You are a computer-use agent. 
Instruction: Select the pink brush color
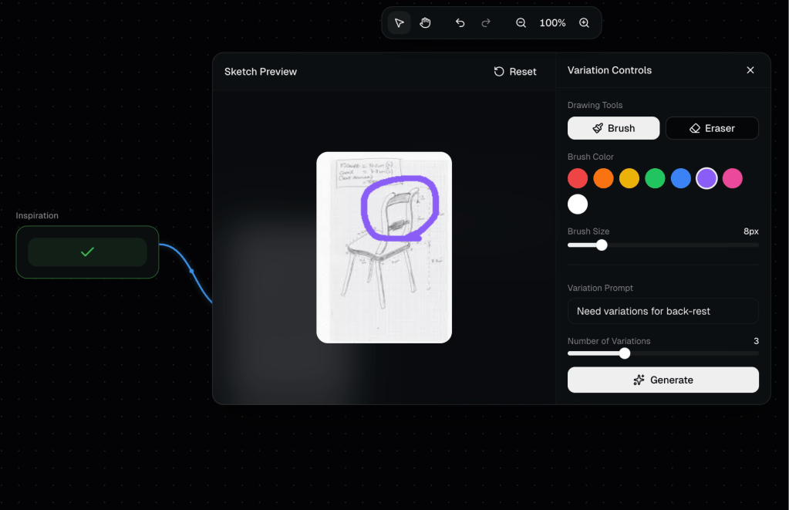733,179
